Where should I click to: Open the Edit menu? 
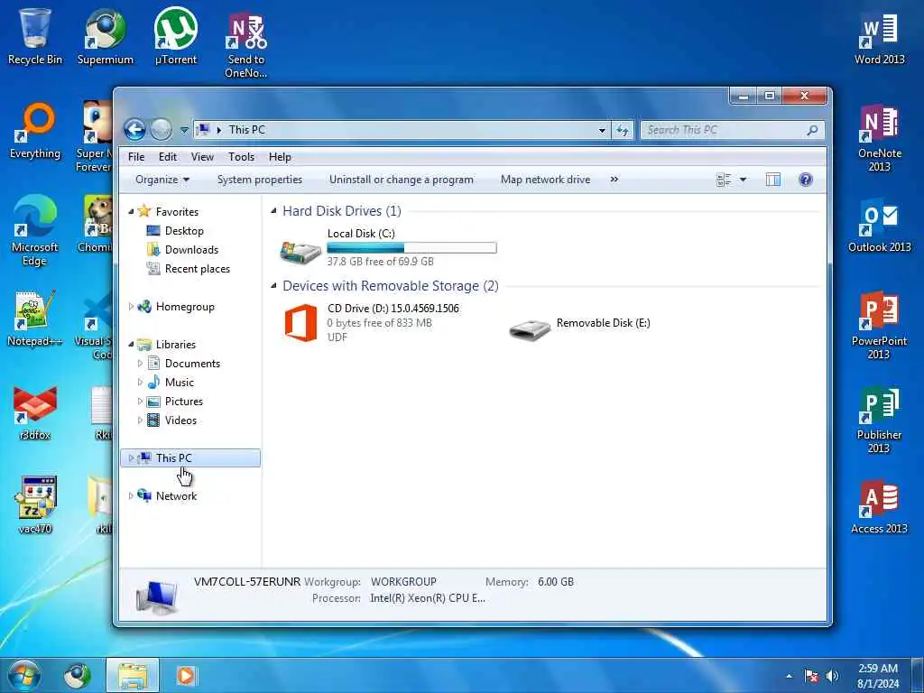(x=167, y=157)
